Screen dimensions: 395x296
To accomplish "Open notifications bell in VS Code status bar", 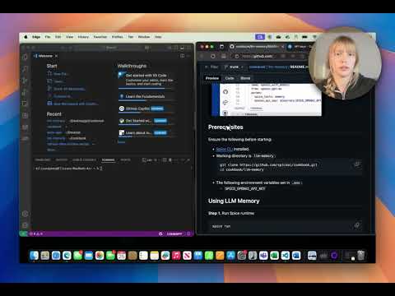I will click(188, 234).
